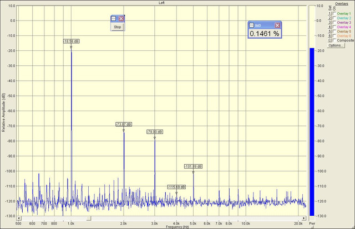Click the 1.0k frequency tick label
The width and height of the screenshot is (355, 229).
(x=71, y=223)
